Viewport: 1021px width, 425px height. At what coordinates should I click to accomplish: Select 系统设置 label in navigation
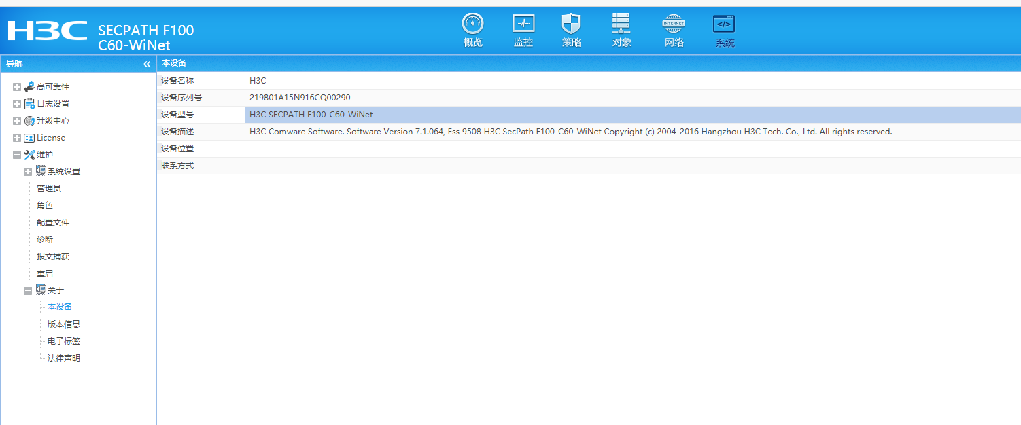tap(64, 172)
